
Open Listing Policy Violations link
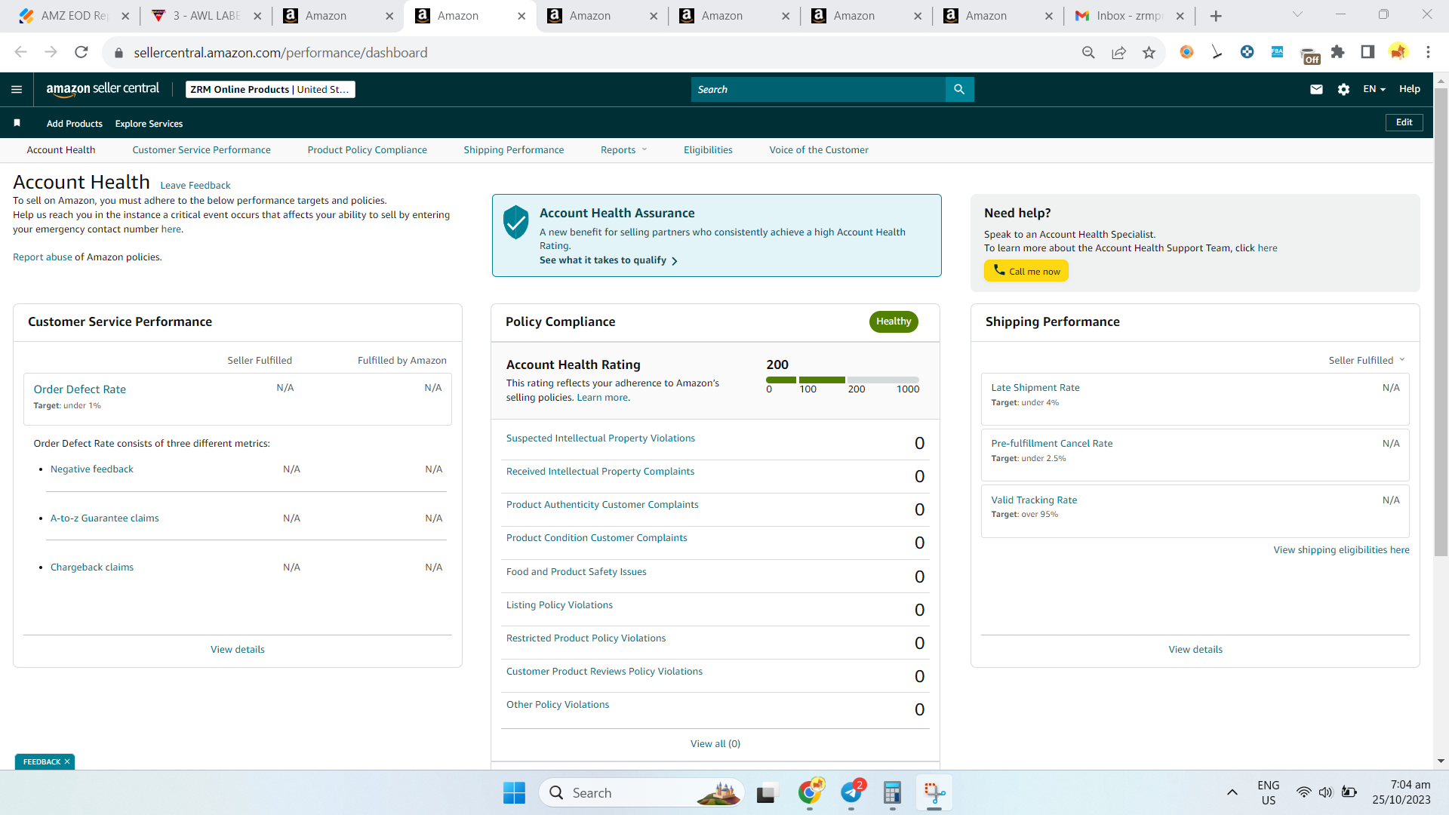[559, 604]
